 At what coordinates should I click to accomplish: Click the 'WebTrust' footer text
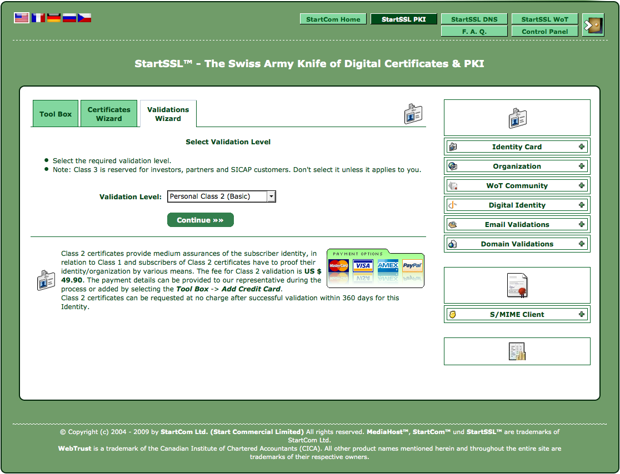pos(75,448)
